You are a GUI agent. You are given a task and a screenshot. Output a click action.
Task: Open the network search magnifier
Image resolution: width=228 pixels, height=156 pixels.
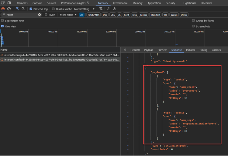(x=23, y=9)
